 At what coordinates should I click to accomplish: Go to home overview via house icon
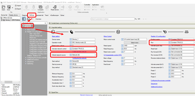28,19
